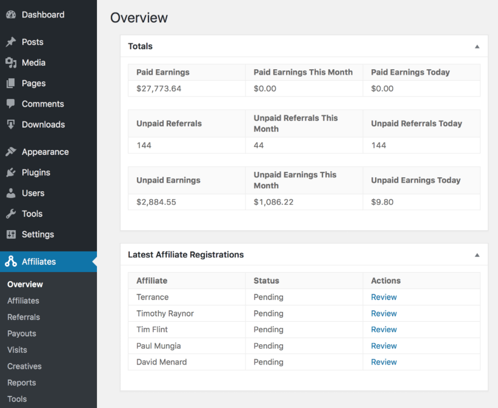Viewport: 498px width, 408px height.
Task: Click the Posts pushpin icon
Action: tap(11, 42)
